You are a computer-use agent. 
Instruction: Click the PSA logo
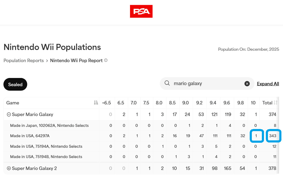coord(141,11)
